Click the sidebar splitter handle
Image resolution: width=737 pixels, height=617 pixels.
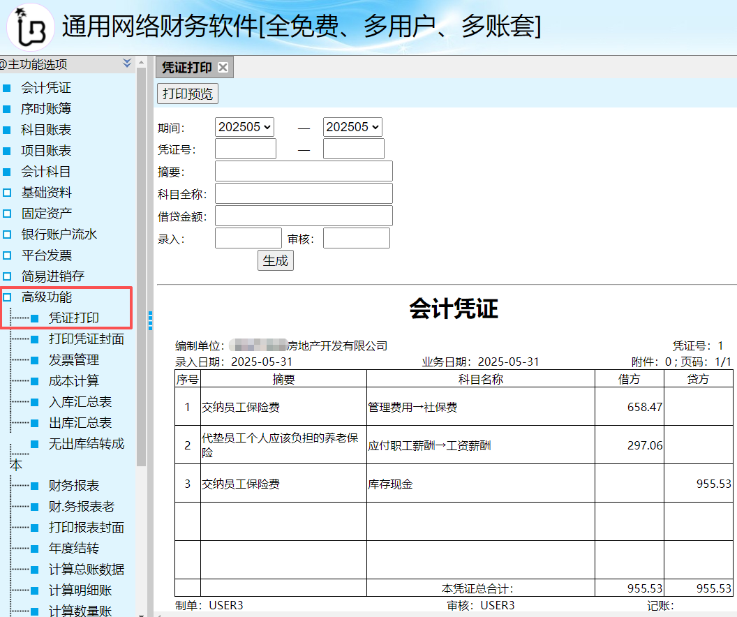pos(150,320)
